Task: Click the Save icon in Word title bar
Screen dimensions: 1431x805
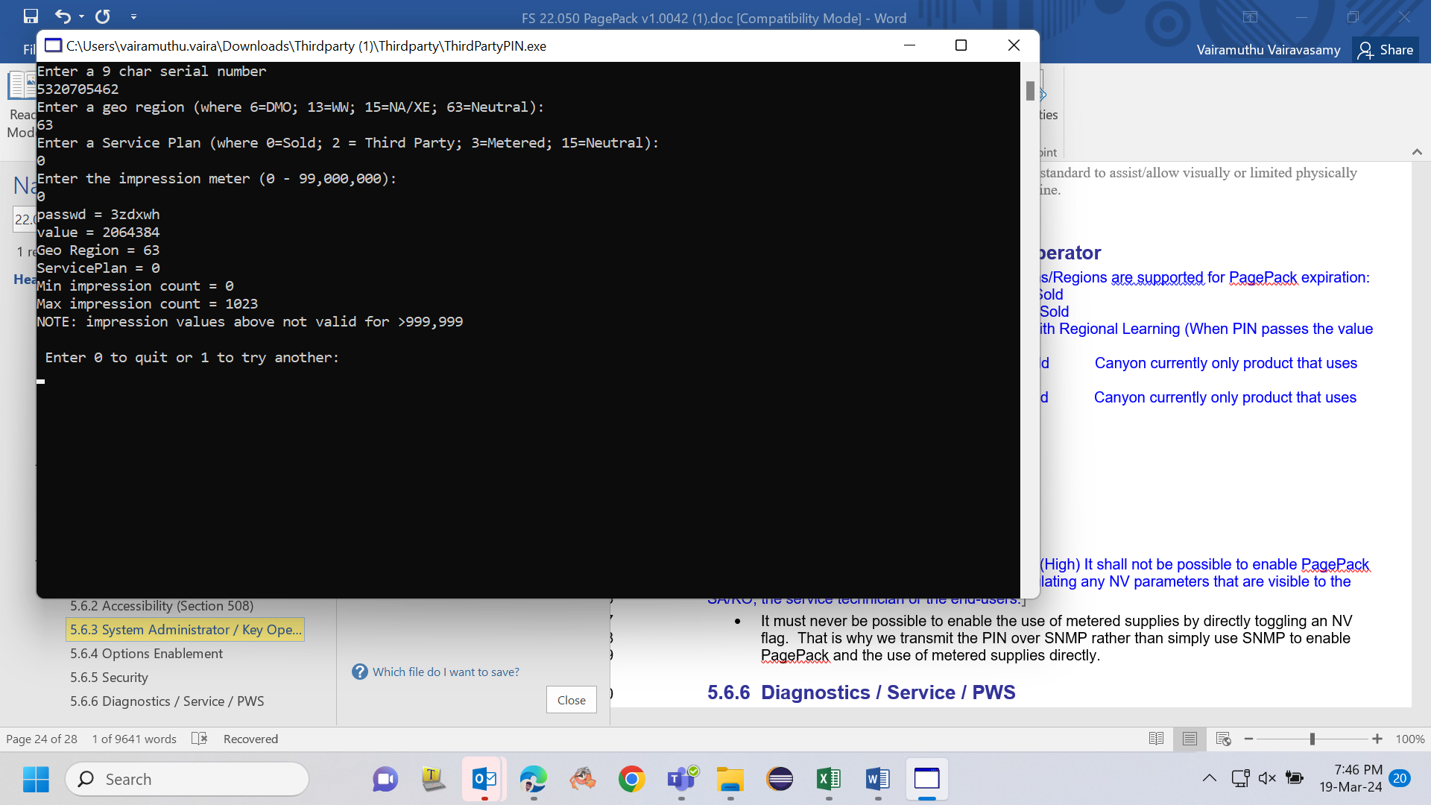Action: (31, 16)
